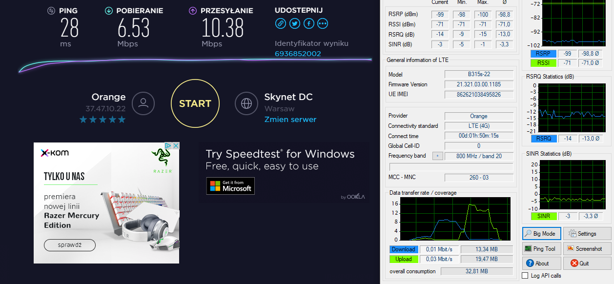Click the current upload rate 0,03 Mbit/s
614x284 pixels.
coord(439,259)
